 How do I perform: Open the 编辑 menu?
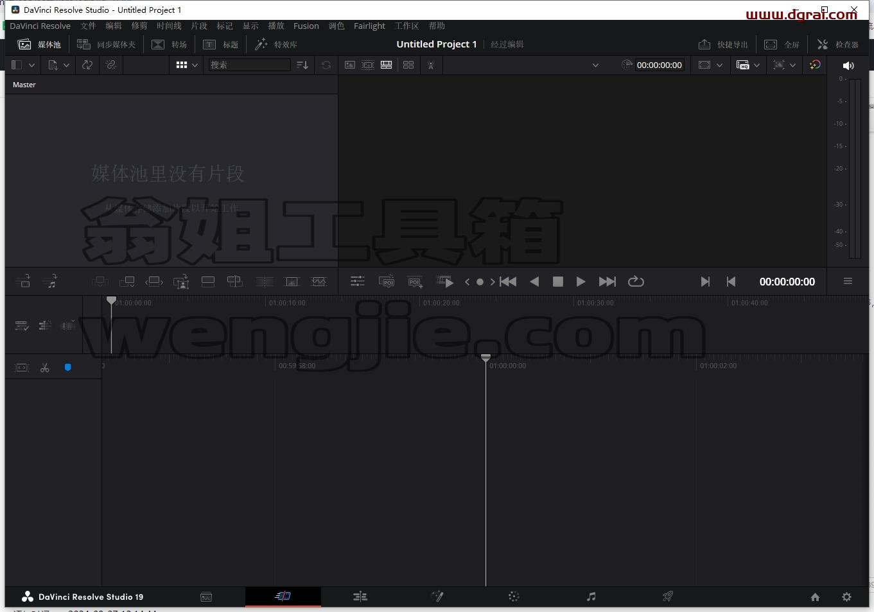(x=114, y=26)
